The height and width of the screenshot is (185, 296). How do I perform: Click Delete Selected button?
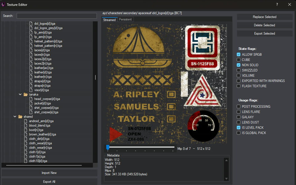tap(265, 25)
